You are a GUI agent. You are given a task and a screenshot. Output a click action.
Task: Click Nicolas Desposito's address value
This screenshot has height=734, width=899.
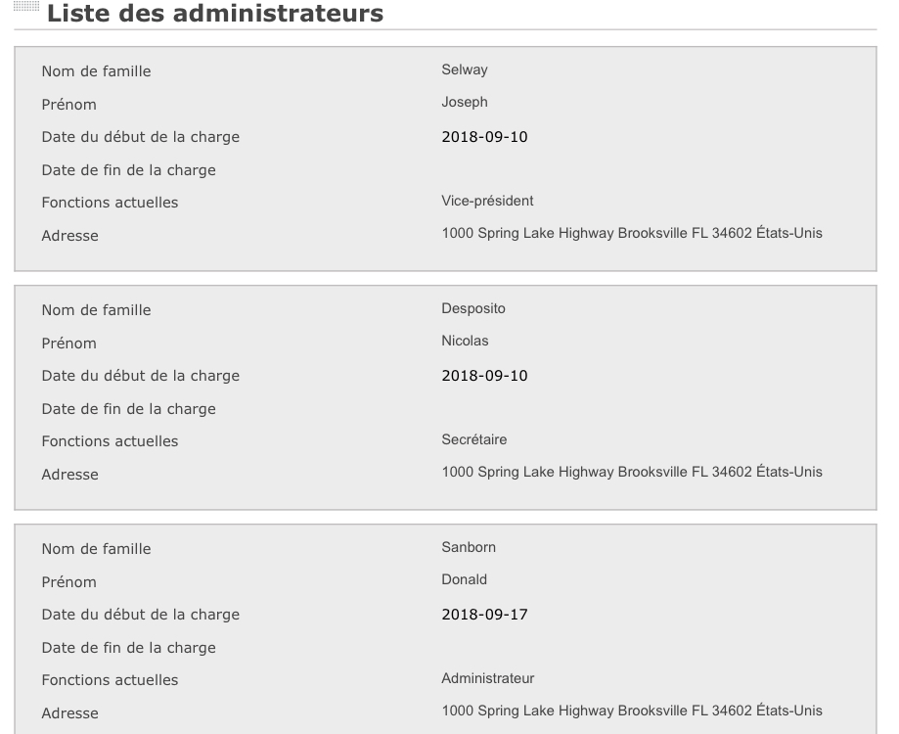(632, 473)
